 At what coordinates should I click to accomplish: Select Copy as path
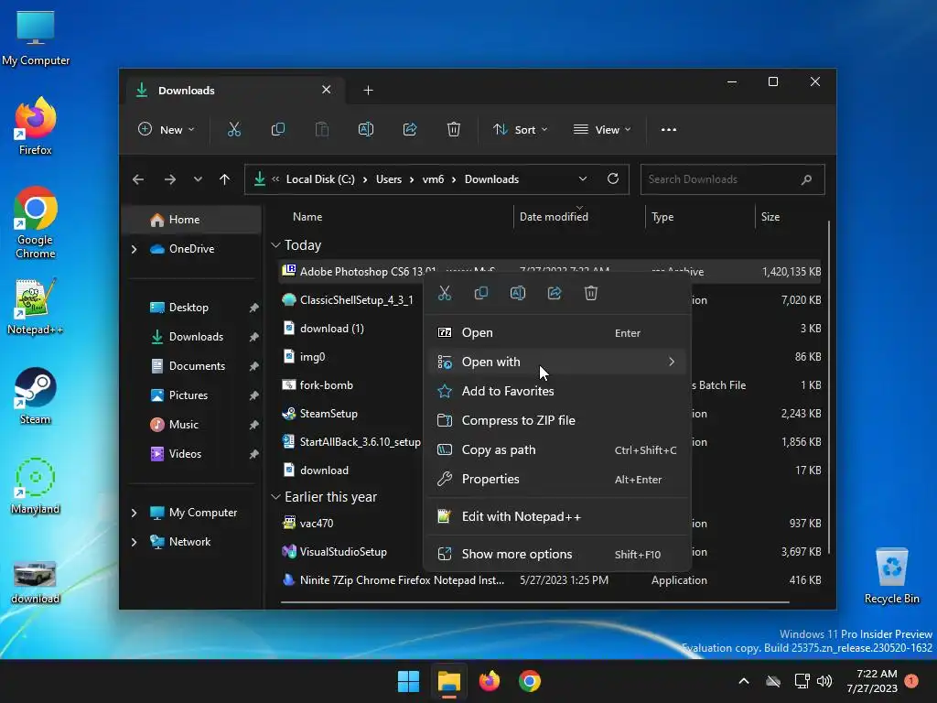[x=557, y=449]
